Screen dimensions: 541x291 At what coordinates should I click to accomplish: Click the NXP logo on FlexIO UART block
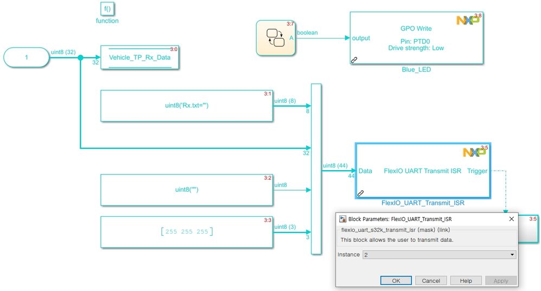[474, 152]
